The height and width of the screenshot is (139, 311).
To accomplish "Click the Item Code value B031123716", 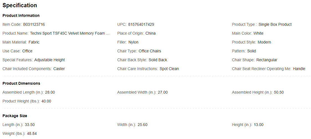I will click(34, 24).
